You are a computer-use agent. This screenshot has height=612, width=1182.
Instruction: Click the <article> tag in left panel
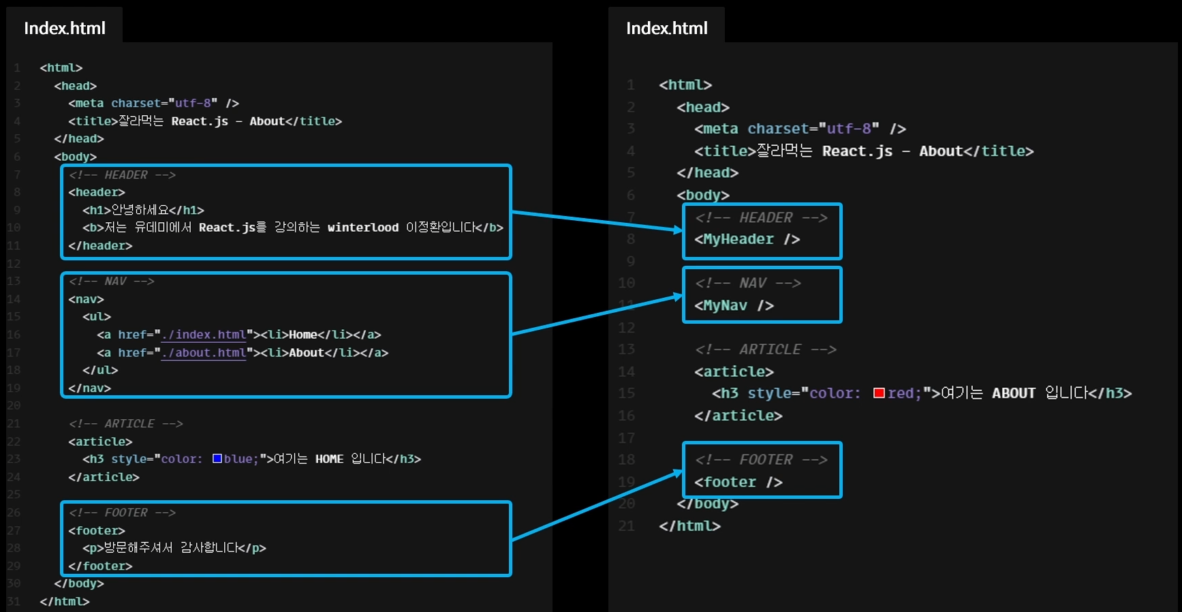pyautogui.click(x=100, y=442)
